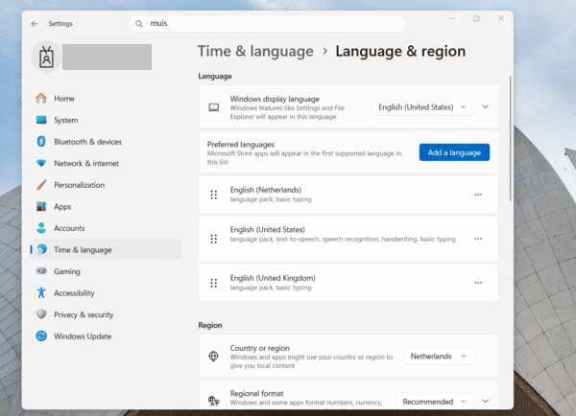Click the Network wifi icon

coord(41,163)
